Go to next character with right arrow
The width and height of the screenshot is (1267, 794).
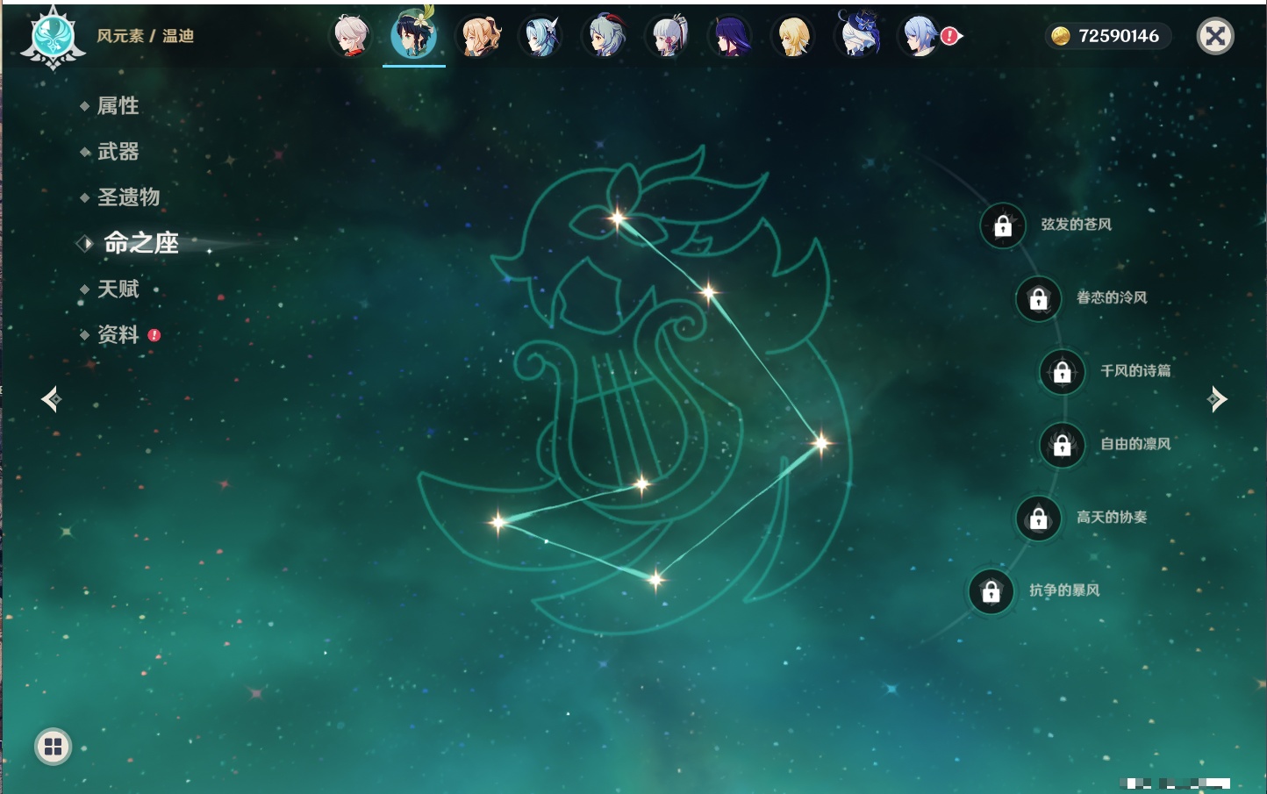[x=1217, y=399]
